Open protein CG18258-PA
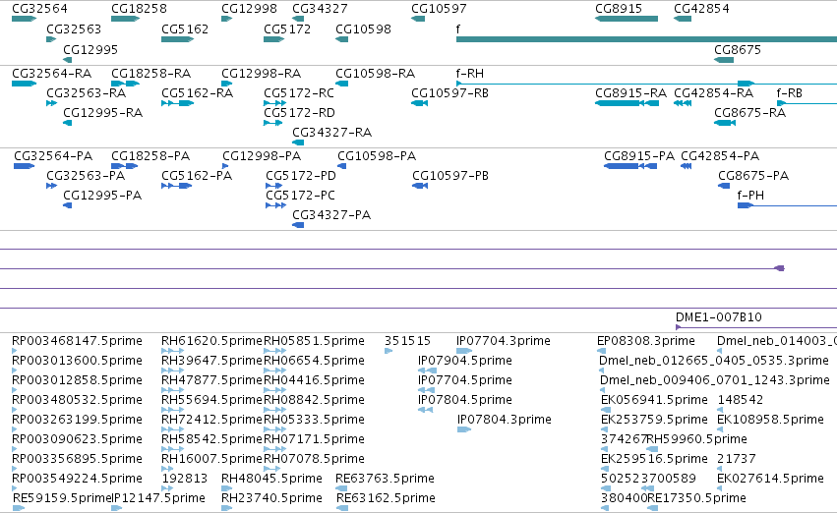The image size is (837, 513). pyautogui.click(x=150, y=155)
